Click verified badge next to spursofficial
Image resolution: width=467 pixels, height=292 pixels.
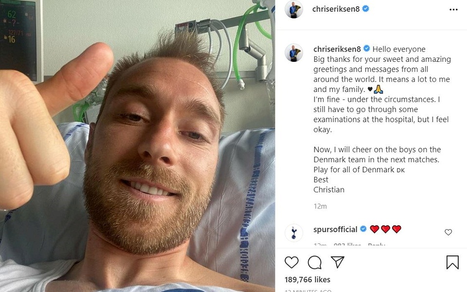pos(363,229)
